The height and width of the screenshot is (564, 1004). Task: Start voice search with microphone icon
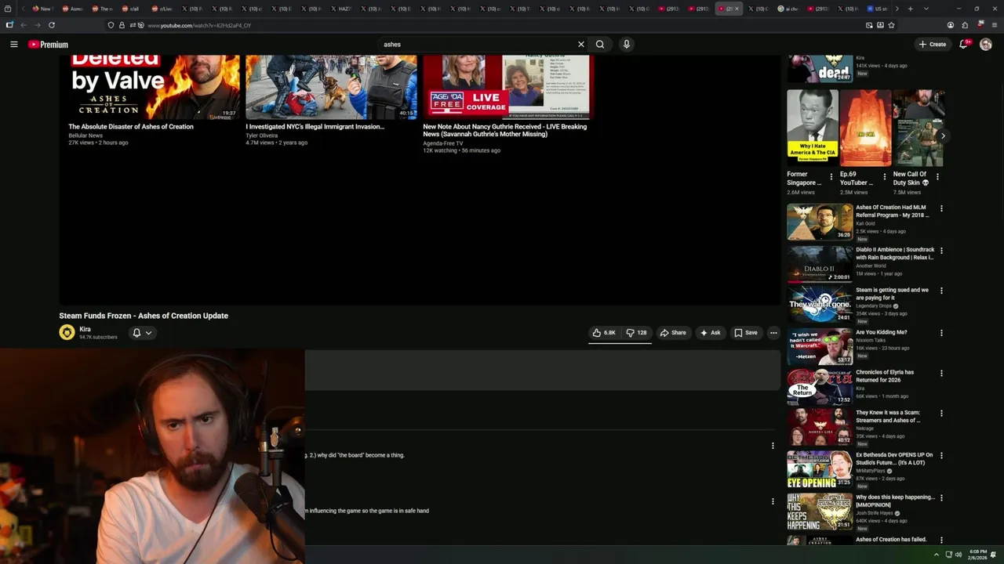[626, 45]
